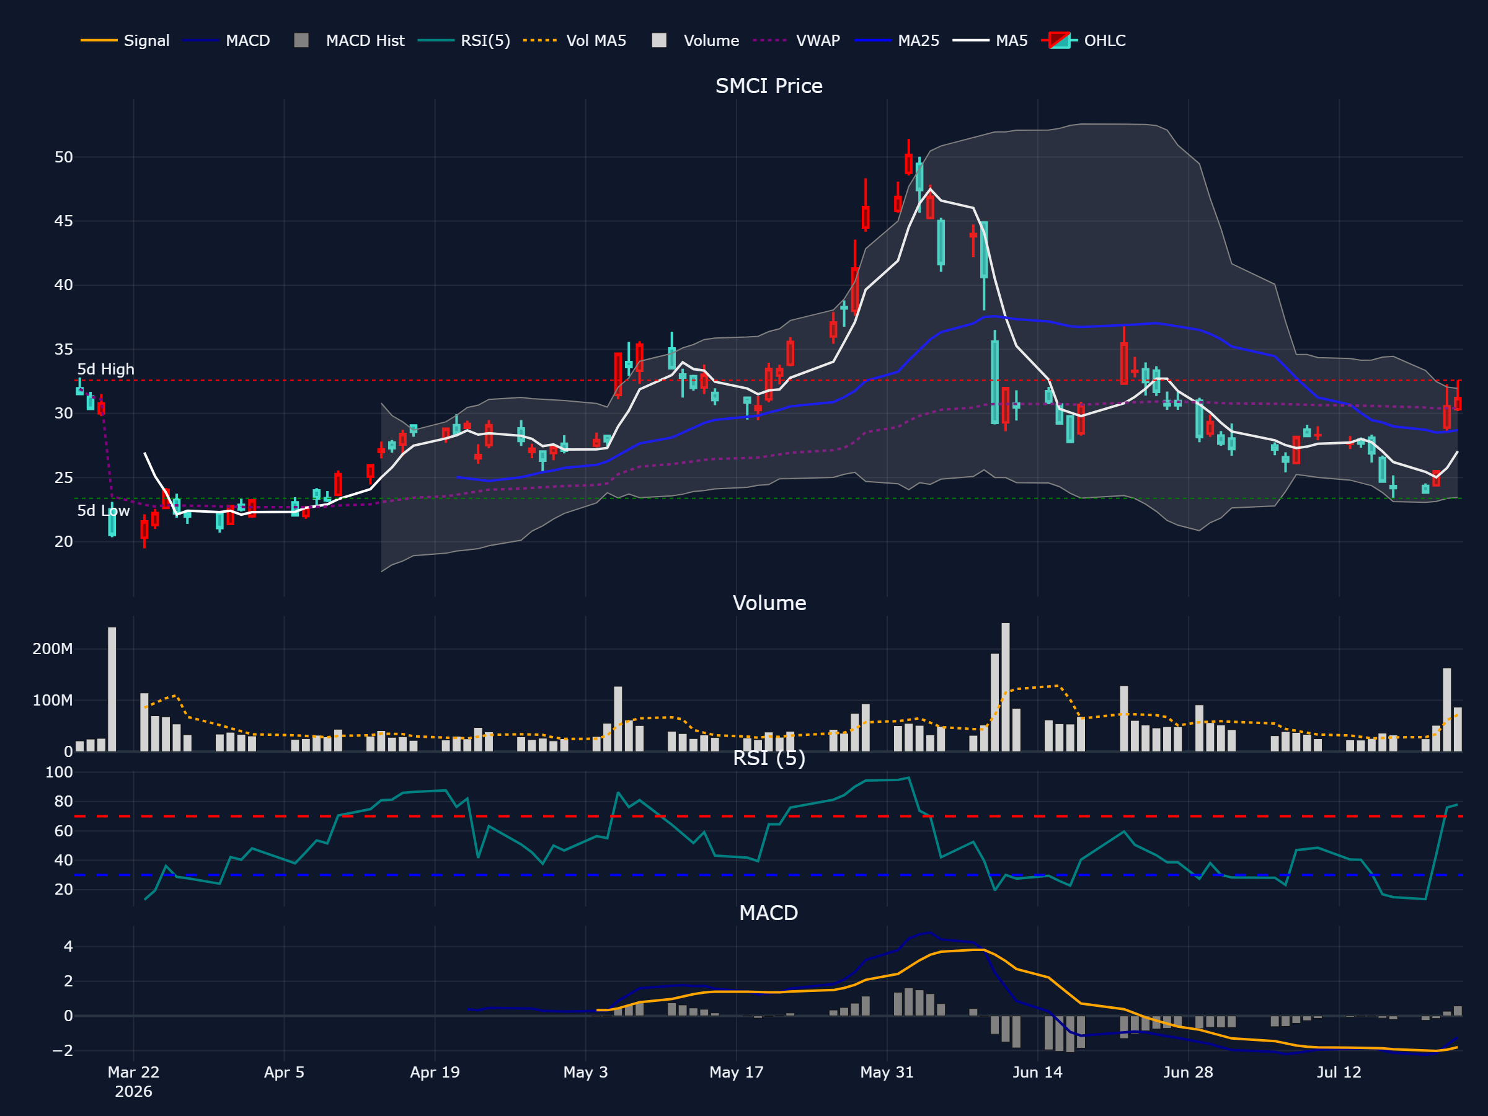
Task: Click the Jun 28 axis label
Action: pos(1188,1072)
